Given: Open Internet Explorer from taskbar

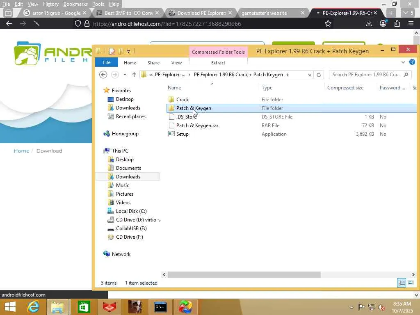Looking at the screenshot, I should pyautogui.click(x=33, y=307).
